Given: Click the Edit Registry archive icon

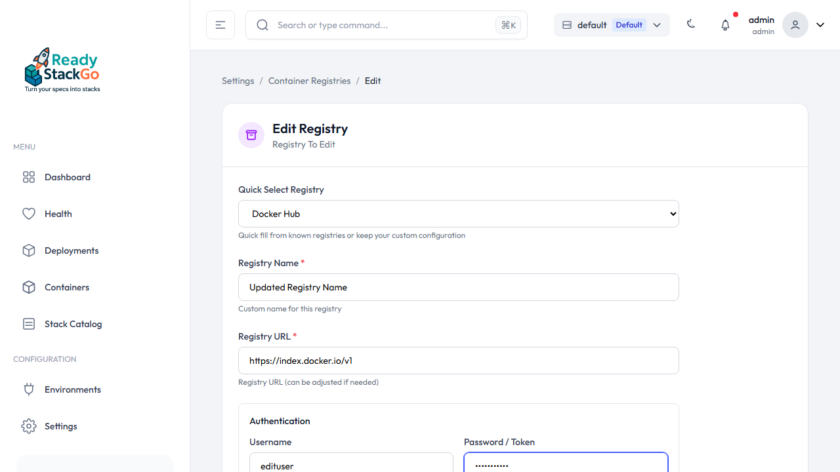Looking at the screenshot, I should pyautogui.click(x=251, y=135).
